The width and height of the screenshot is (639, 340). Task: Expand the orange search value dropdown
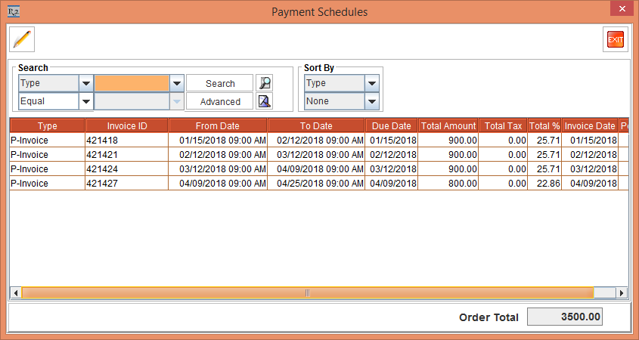coord(177,83)
